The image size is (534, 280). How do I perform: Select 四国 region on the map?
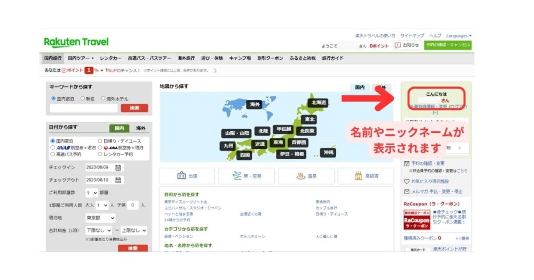point(245,155)
